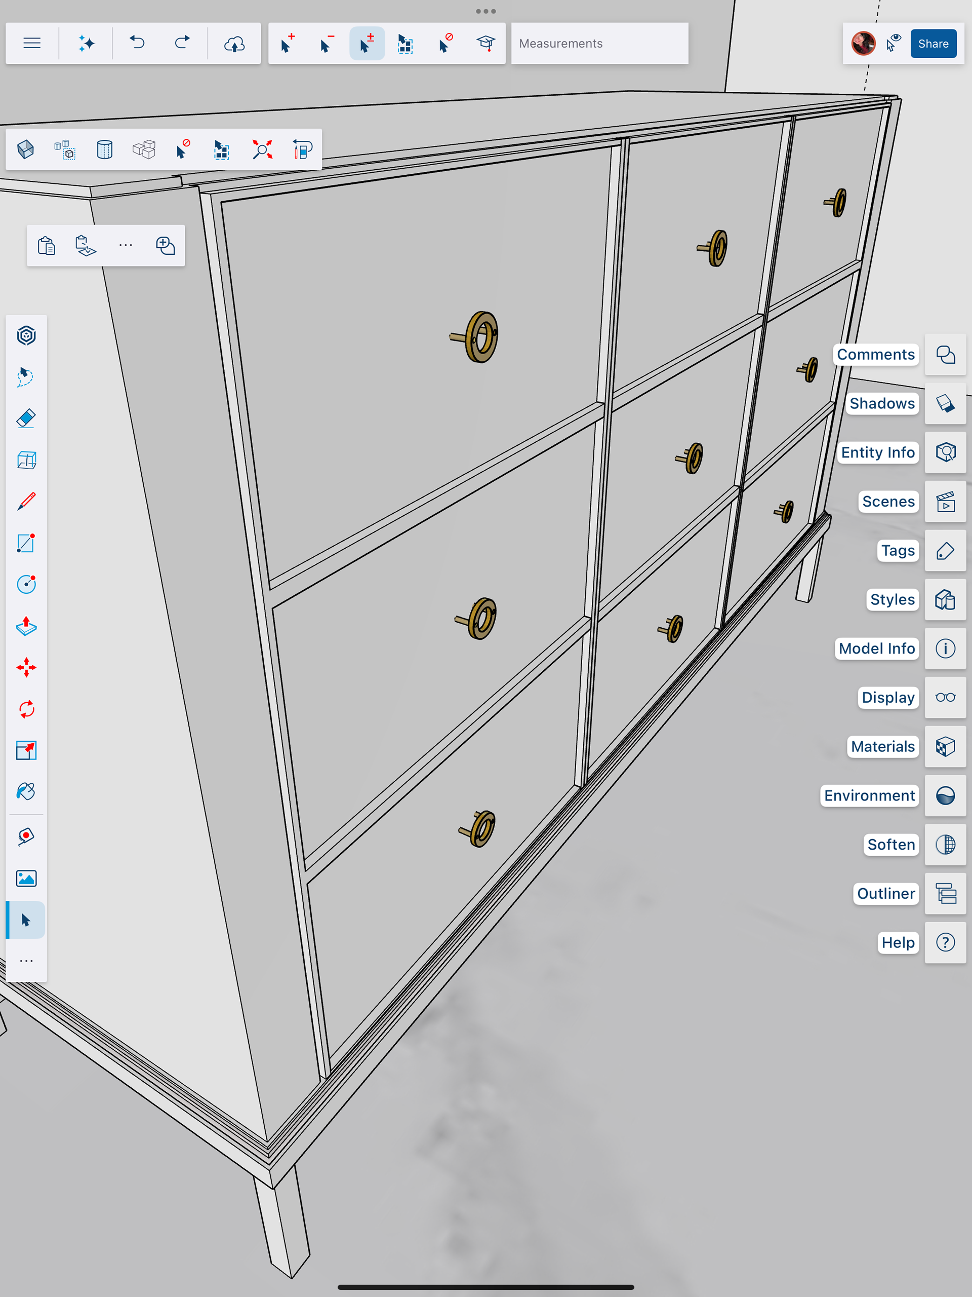Select the Push/Pull tool

26,626
